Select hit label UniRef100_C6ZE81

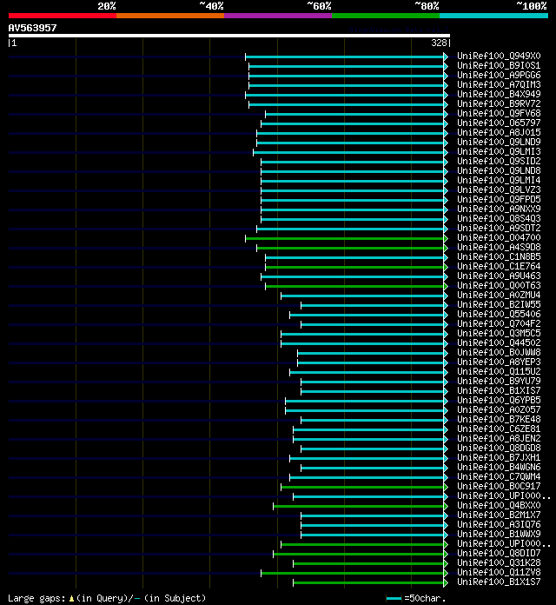pyautogui.click(x=499, y=429)
